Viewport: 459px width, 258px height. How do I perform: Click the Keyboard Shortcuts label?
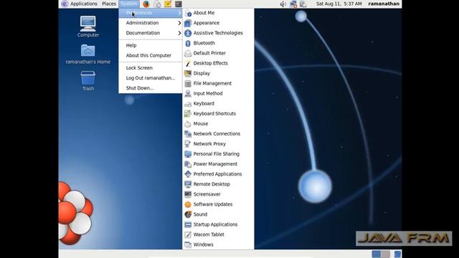click(x=214, y=113)
